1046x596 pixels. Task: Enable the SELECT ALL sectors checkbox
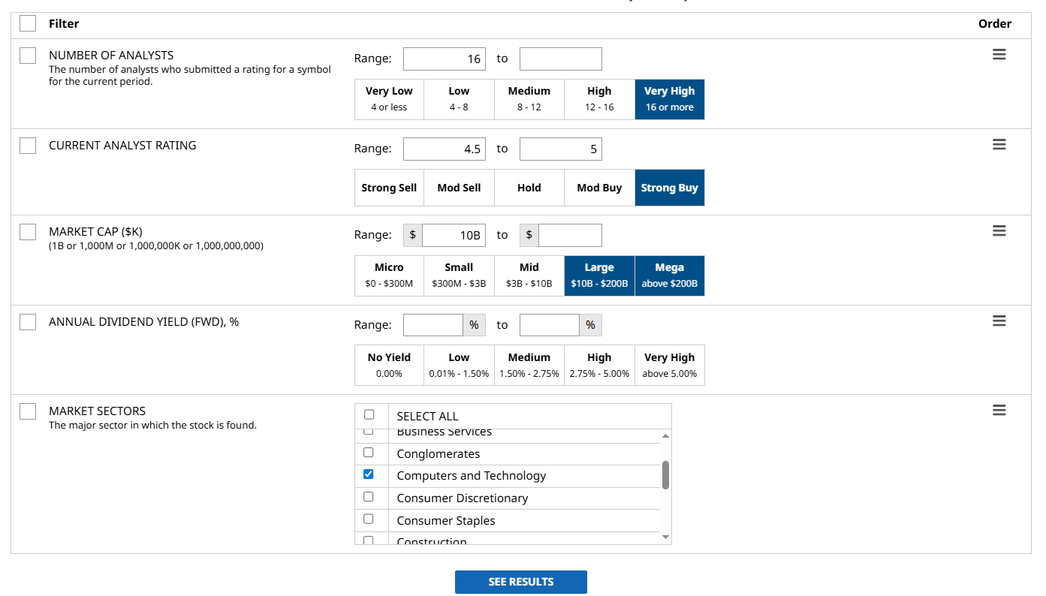[369, 415]
